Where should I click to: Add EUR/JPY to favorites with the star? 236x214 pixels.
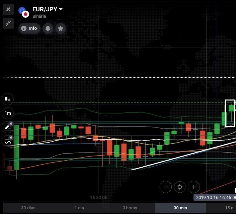61,28
